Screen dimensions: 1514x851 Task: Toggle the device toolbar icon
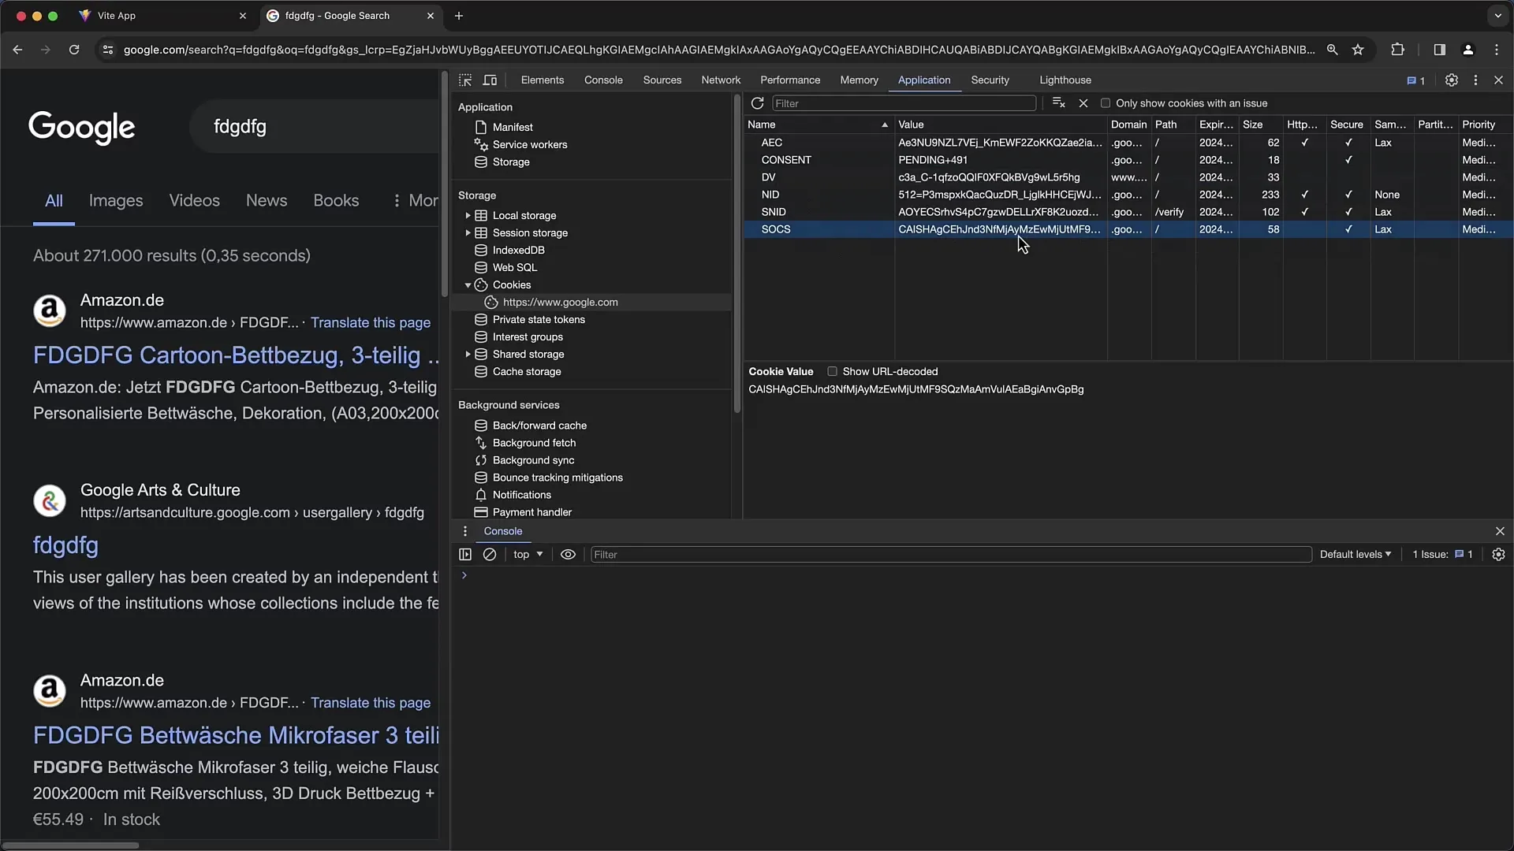pos(490,80)
